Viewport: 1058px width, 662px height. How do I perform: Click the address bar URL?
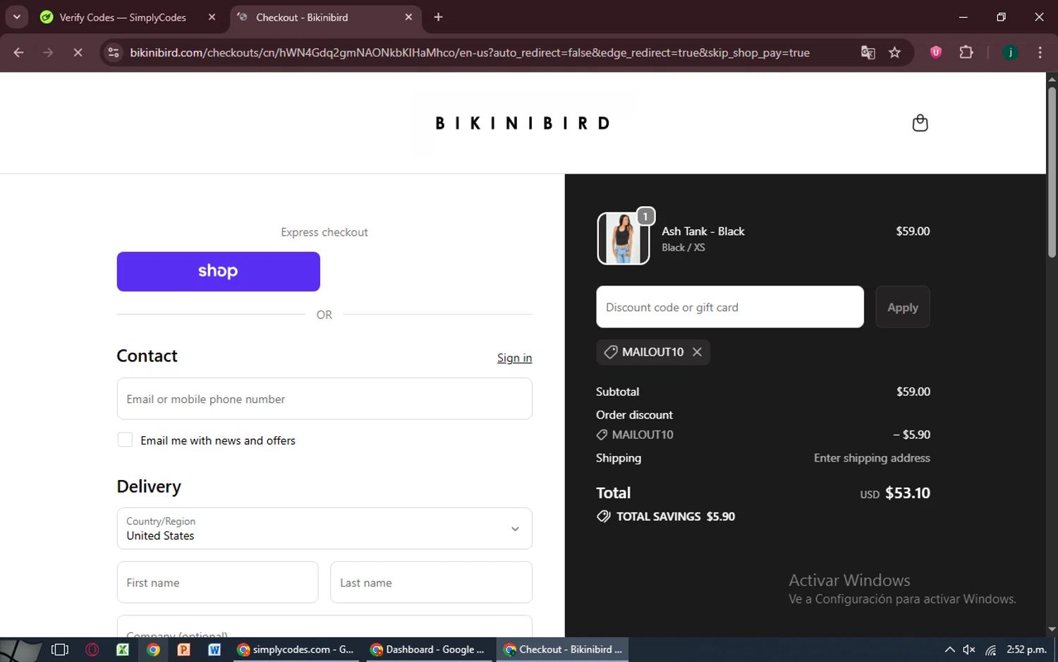pyautogui.click(x=470, y=53)
